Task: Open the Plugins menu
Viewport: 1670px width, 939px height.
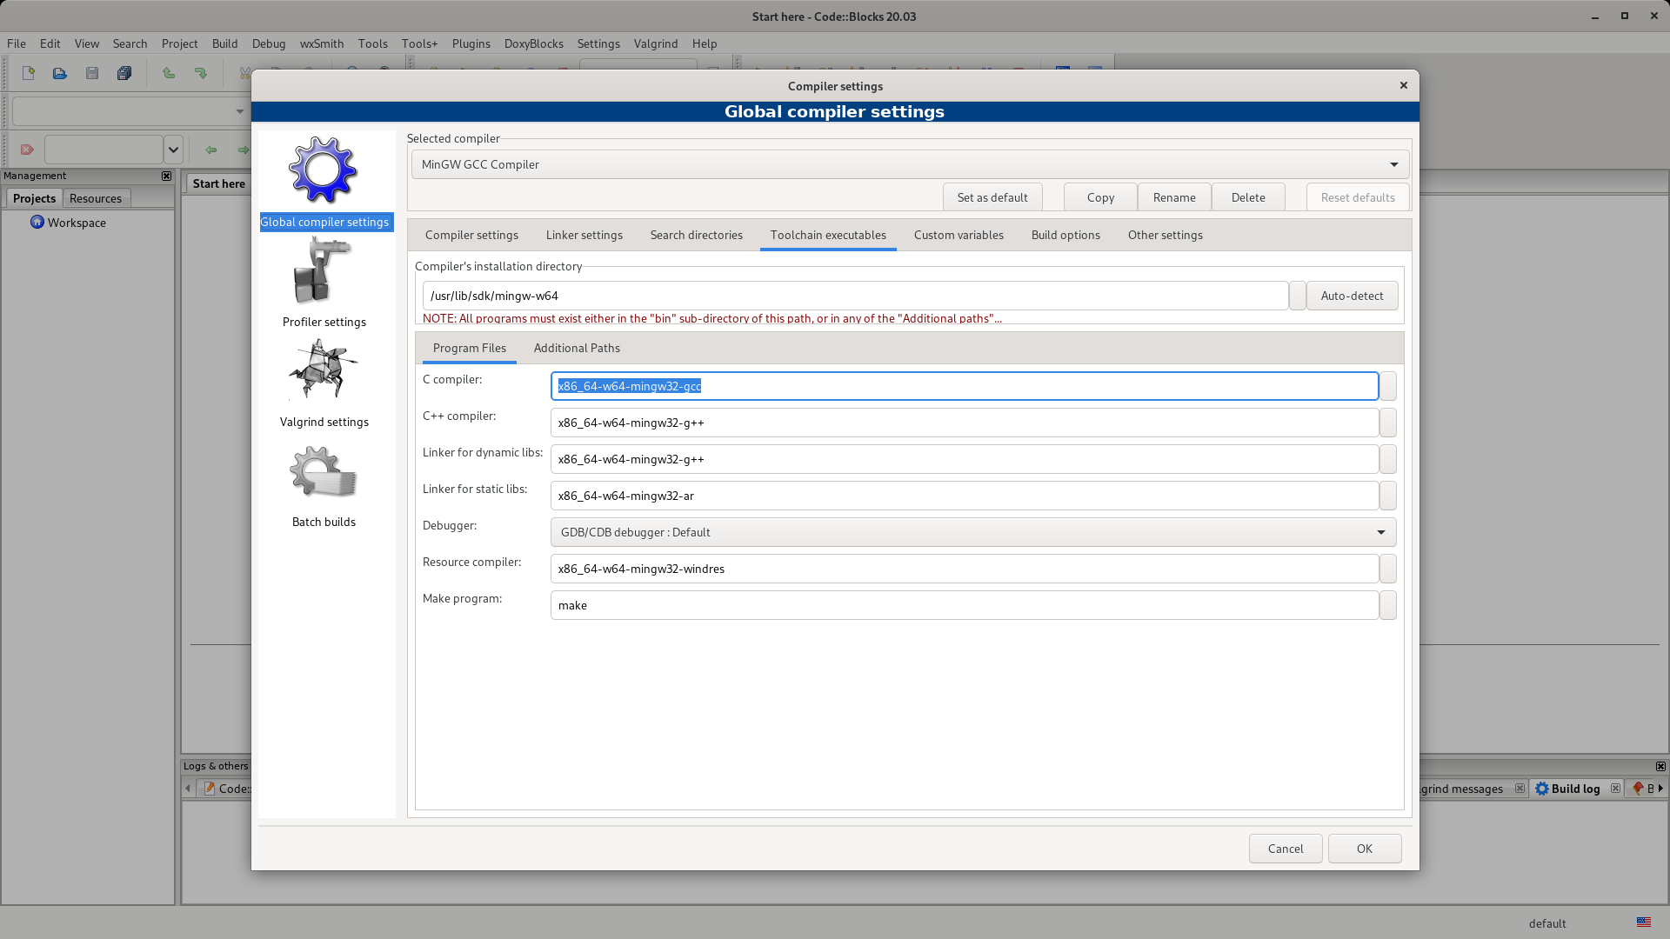Action: click(x=471, y=43)
